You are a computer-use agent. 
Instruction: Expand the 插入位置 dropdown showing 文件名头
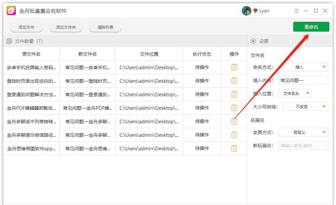click(x=295, y=94)
